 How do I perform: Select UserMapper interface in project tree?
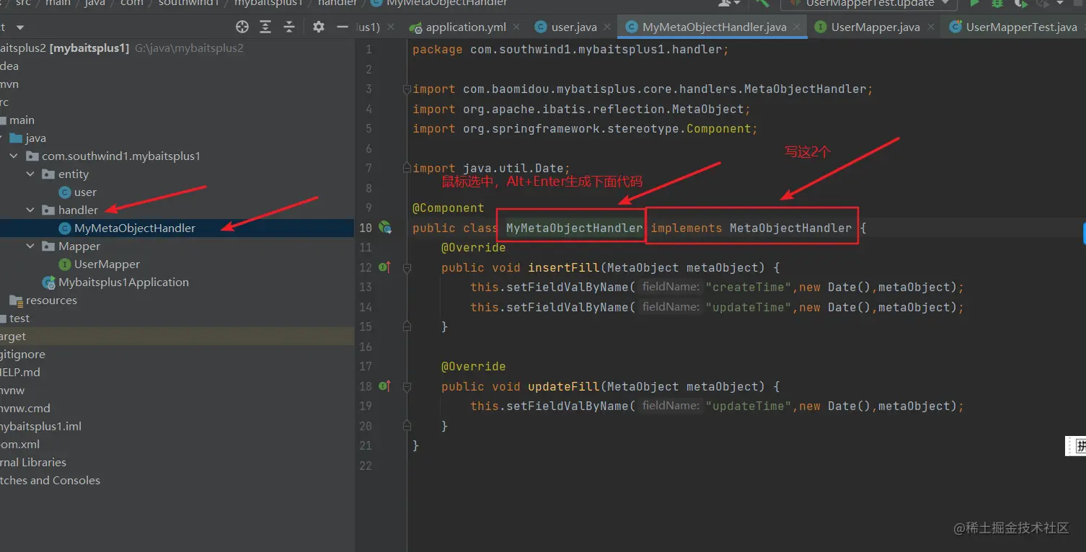tap(107, 264)
